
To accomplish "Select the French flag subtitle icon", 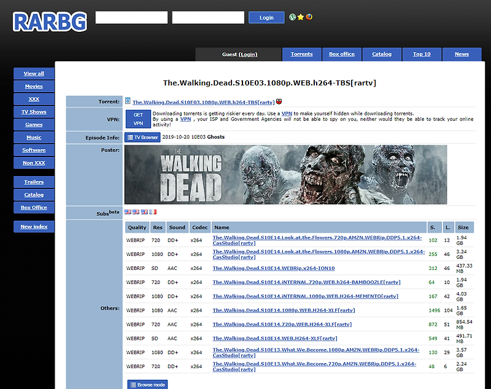I will click(x=153, y=212).
